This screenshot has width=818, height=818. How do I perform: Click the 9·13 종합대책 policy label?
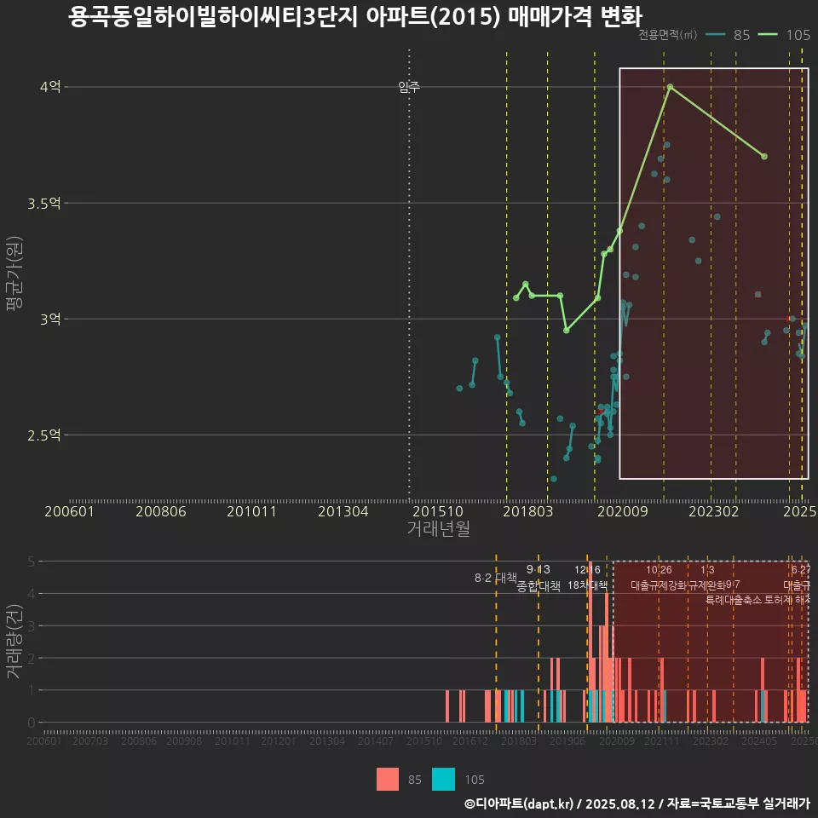tap(539, 578)
